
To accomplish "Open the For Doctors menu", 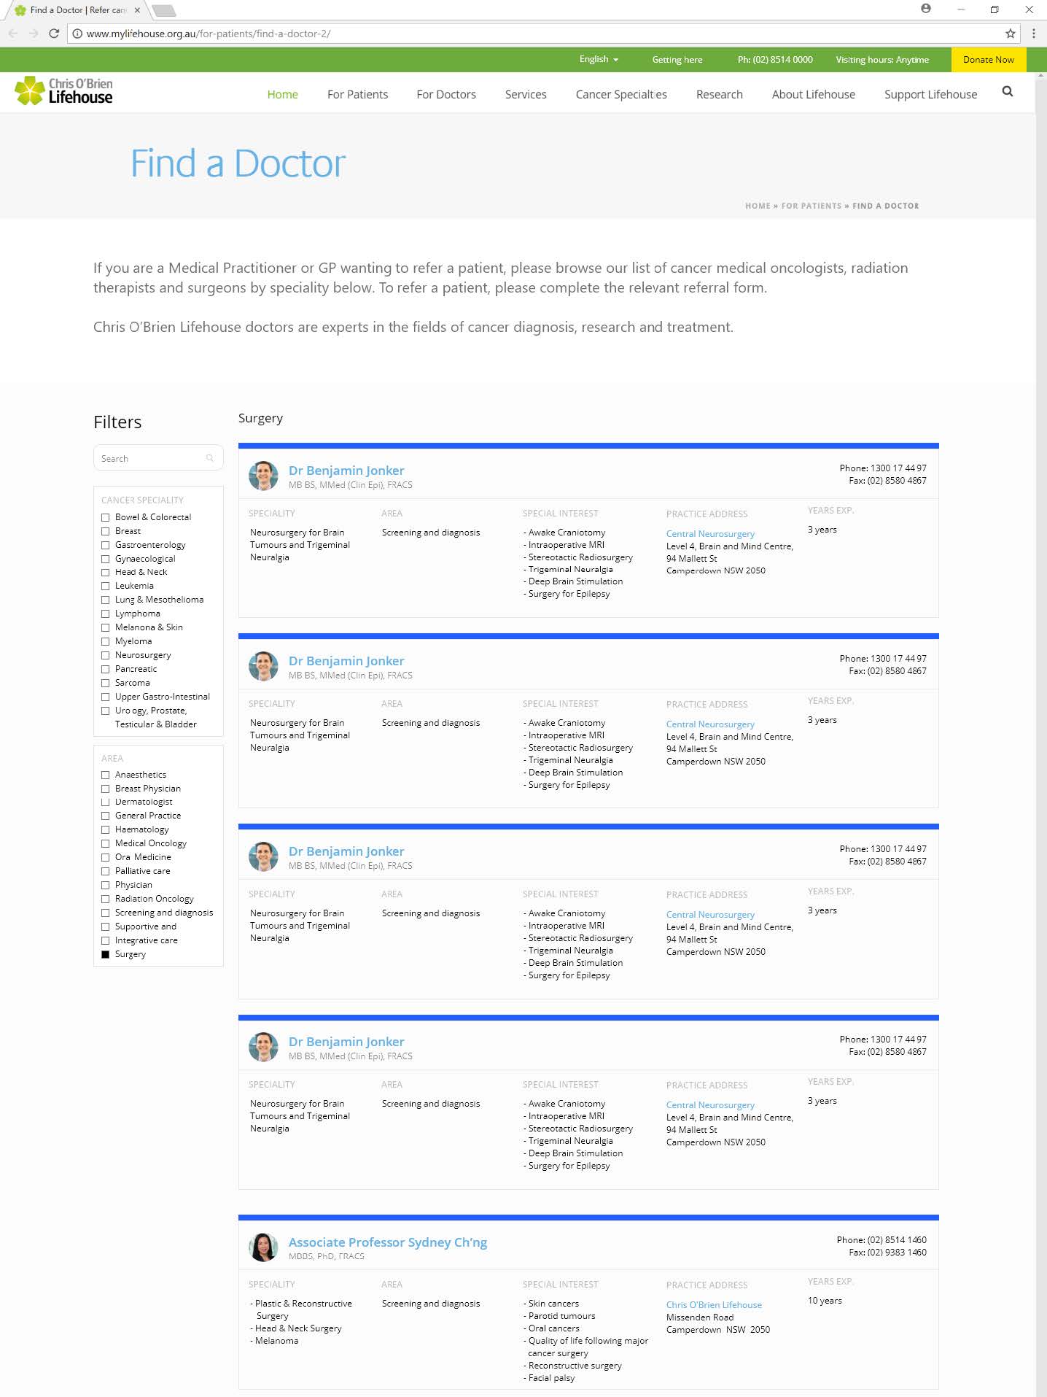I will 446,94.
